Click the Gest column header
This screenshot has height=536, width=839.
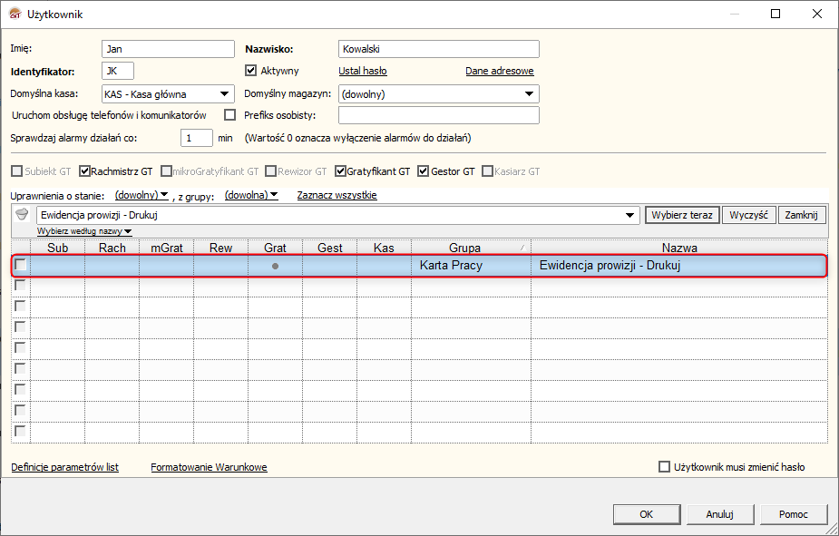[329, 248]
